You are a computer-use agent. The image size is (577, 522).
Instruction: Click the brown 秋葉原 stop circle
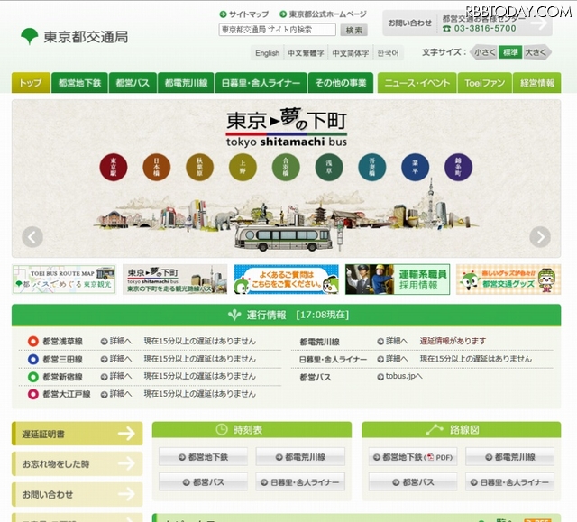click(x=199, y=167)
